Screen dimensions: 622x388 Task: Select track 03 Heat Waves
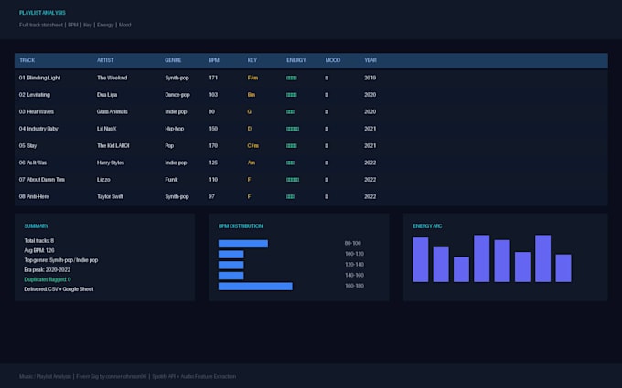[x=36, y=111]
